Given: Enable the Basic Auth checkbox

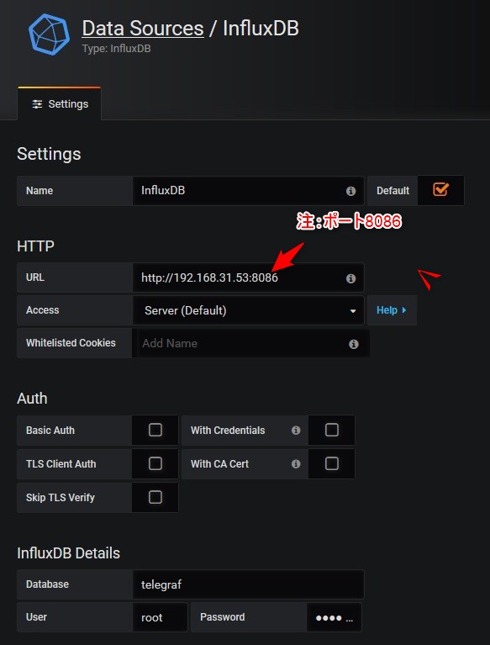Looking at the screenshot, I should (x=155, y=430).
